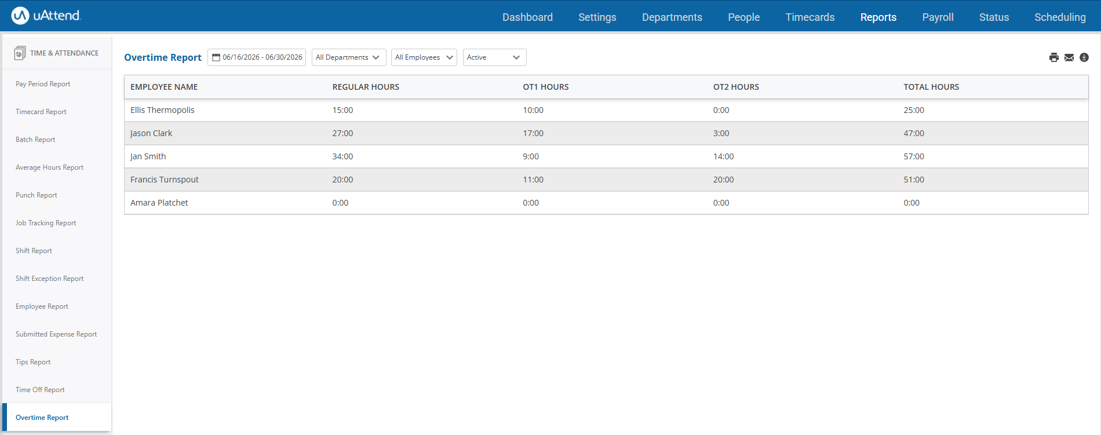Click Ellis Thermopolis total hours 25:00
Screen dimensions: 1101x435
(914, 110)
